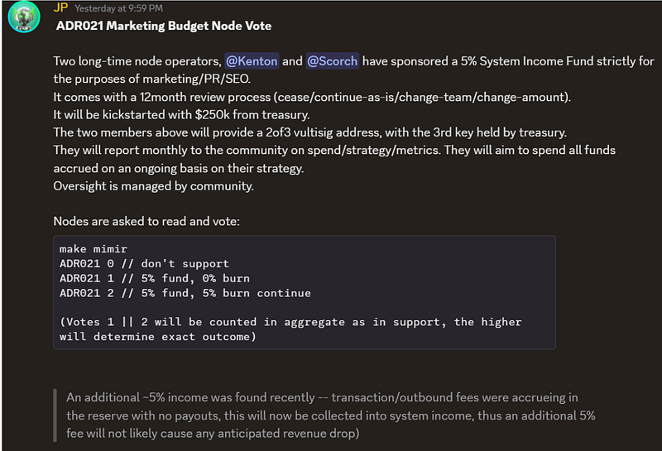Click the 'make mimir' code line
This screenshot has height=451, width=662.
pos(94,249)
